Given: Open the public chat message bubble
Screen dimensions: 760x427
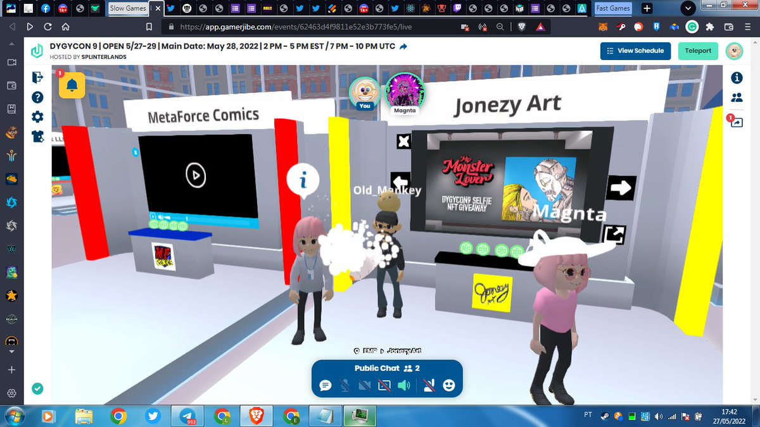Looking at the screenshot, I should tap(326, 385).
